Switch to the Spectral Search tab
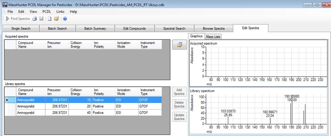 (x=174, y=28)
